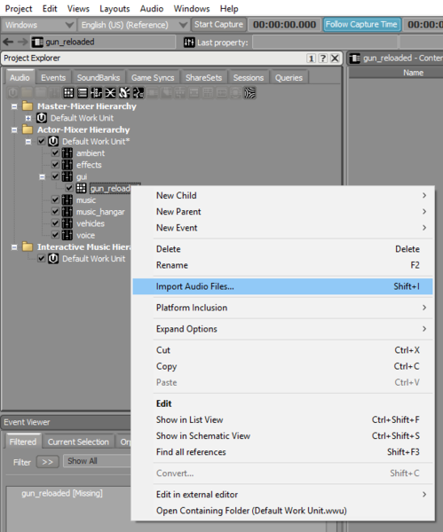Expand Master-Mixer Default Work Unit node

pos(28,118)
